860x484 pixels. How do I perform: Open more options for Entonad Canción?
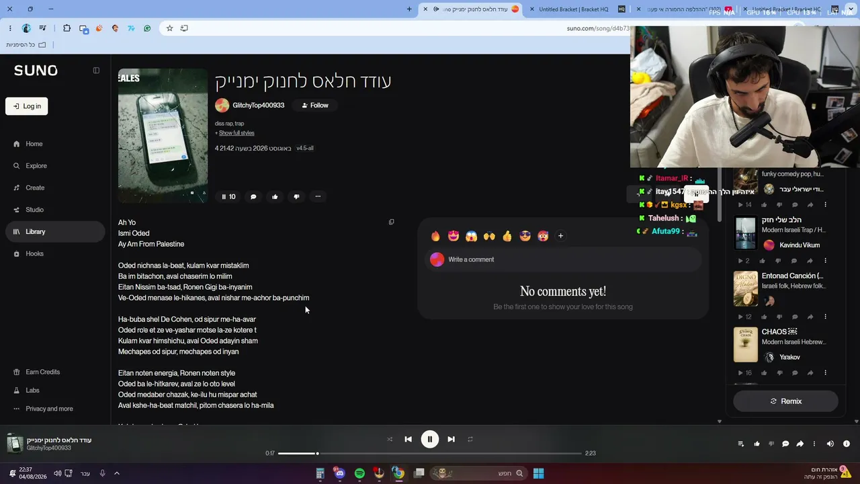[826, 317]
